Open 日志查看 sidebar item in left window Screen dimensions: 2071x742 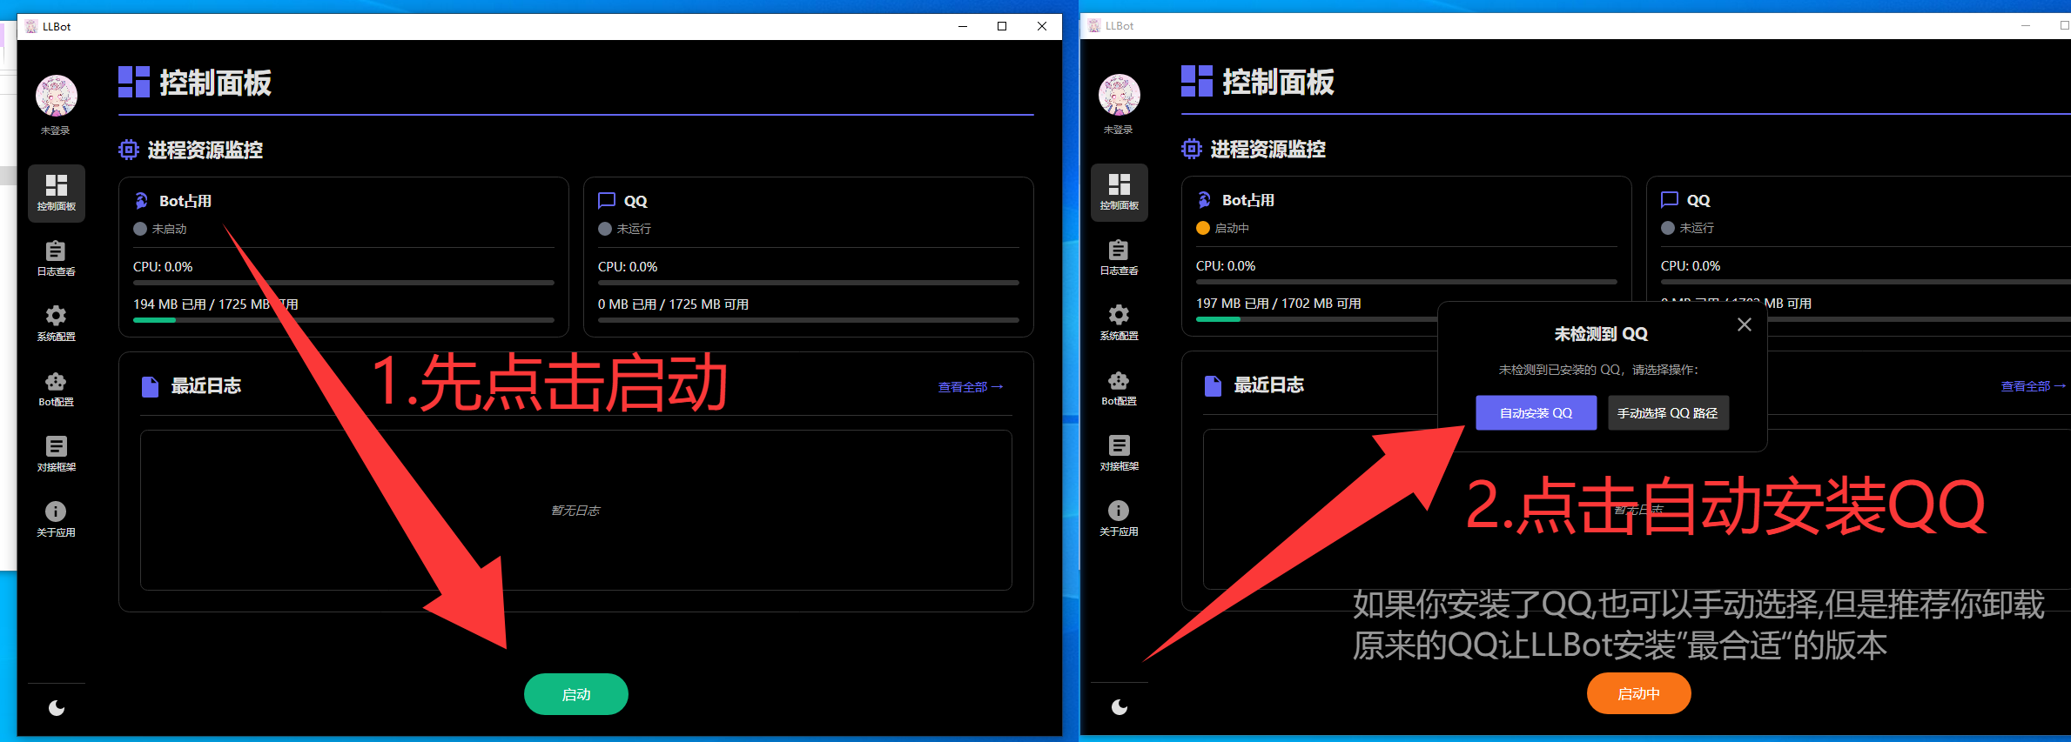[57, 258]
